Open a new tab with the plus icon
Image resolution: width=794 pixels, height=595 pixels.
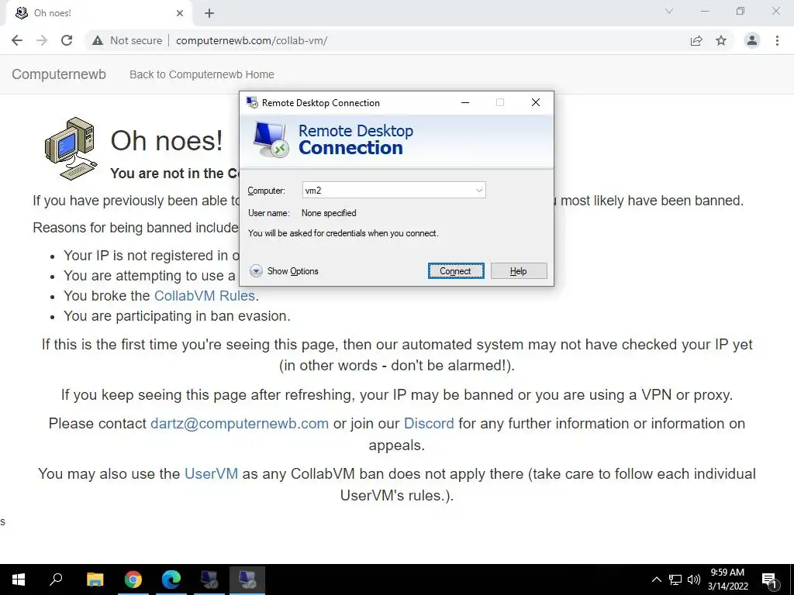point(209,13)
